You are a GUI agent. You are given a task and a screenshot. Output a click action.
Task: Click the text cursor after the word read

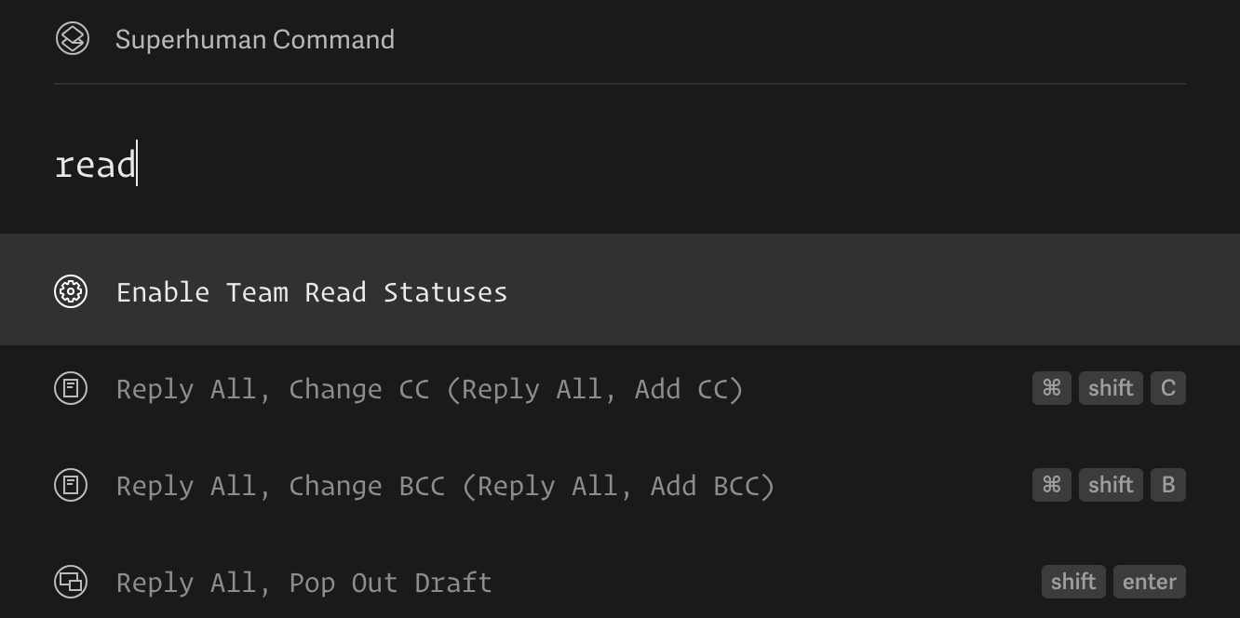[x=137, y=164]
